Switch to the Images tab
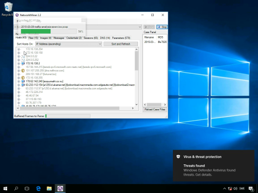Viewport: 258px width, 193px height. (46, 38)
